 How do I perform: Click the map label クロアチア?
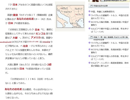coord(68,12)
